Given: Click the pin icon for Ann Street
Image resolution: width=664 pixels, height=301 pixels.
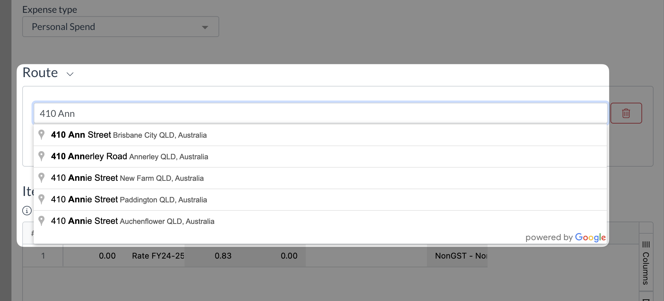Looking at the screenshot, I should pos(41,135).
